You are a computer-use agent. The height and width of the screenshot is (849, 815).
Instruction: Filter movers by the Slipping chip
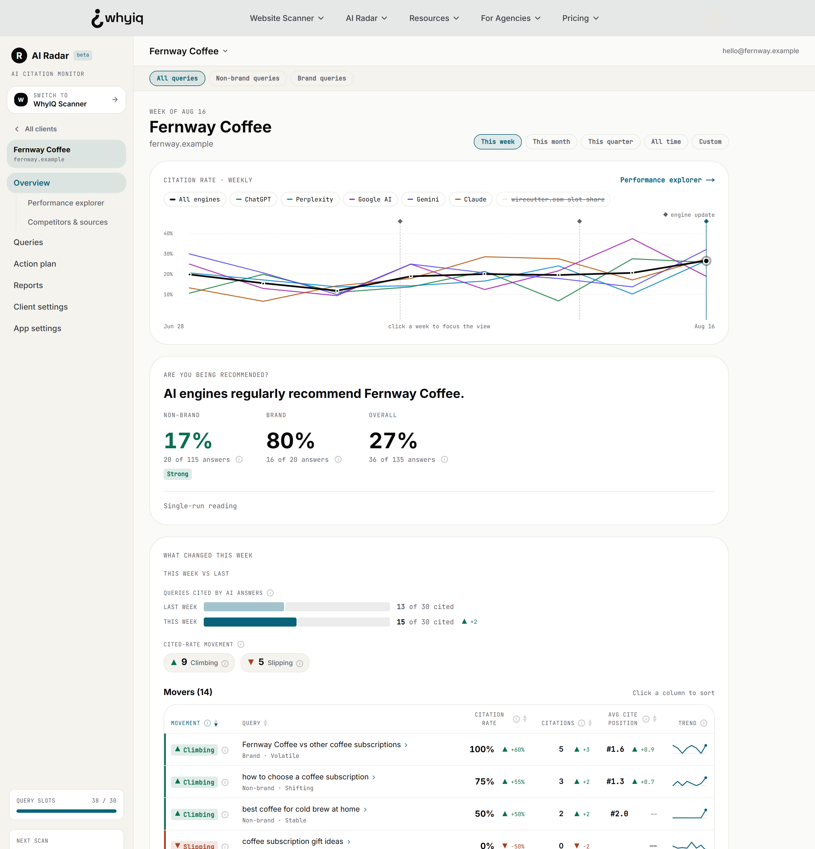click(275, 663)
